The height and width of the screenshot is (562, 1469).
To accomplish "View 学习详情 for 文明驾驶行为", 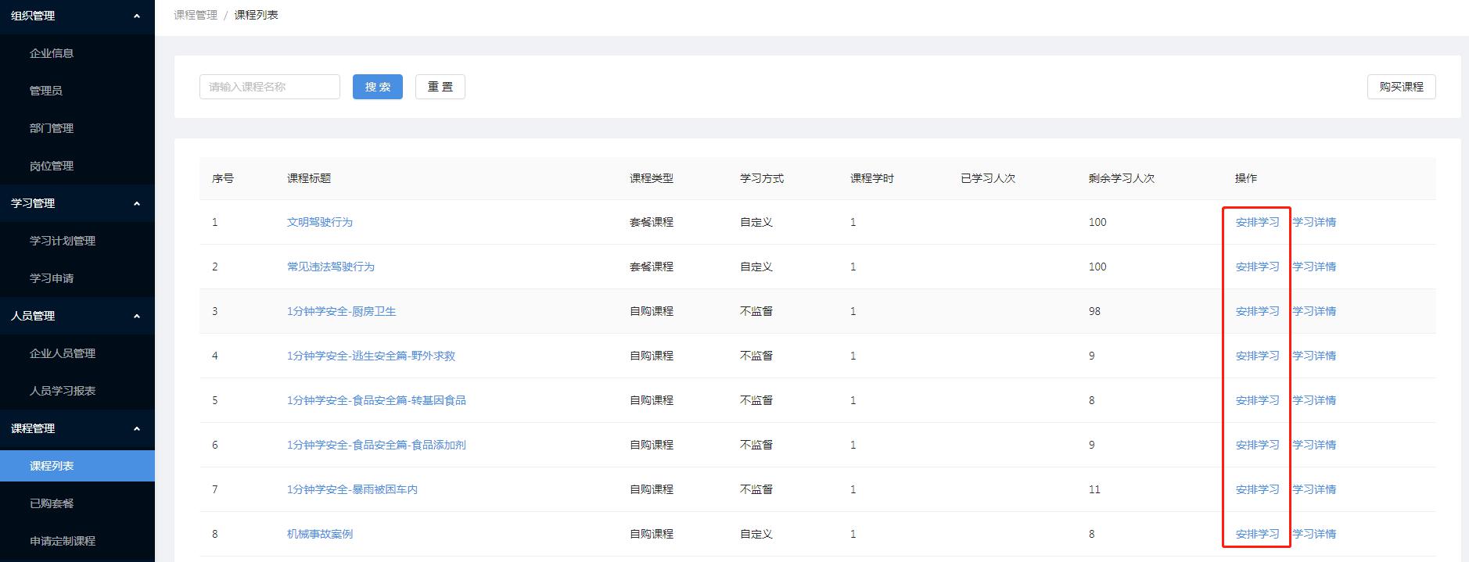I will pos(1314,222).
